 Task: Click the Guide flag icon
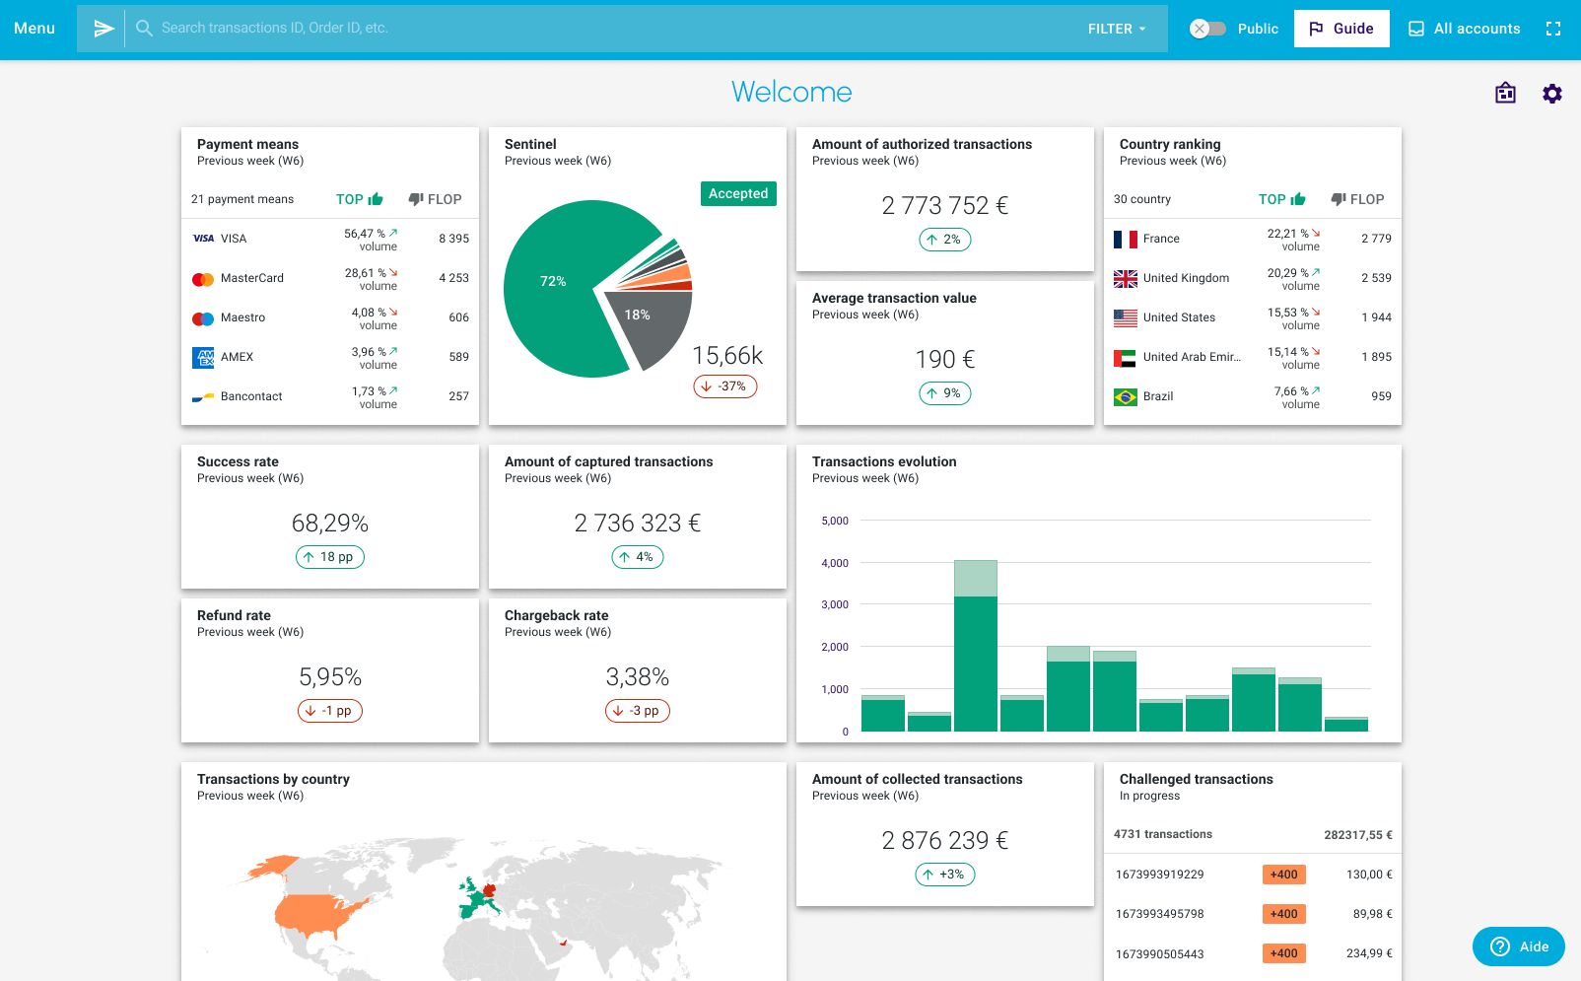pyautogui.click(x=1318, y=29)
